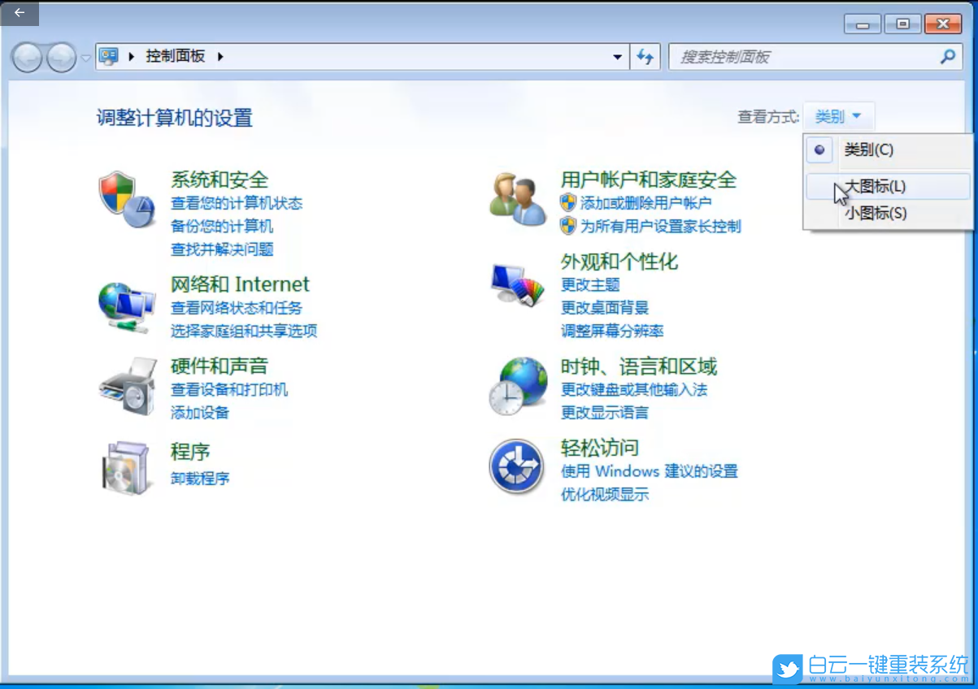Open the 程序 category
978x689 pixels.
(x=189, y=451)
